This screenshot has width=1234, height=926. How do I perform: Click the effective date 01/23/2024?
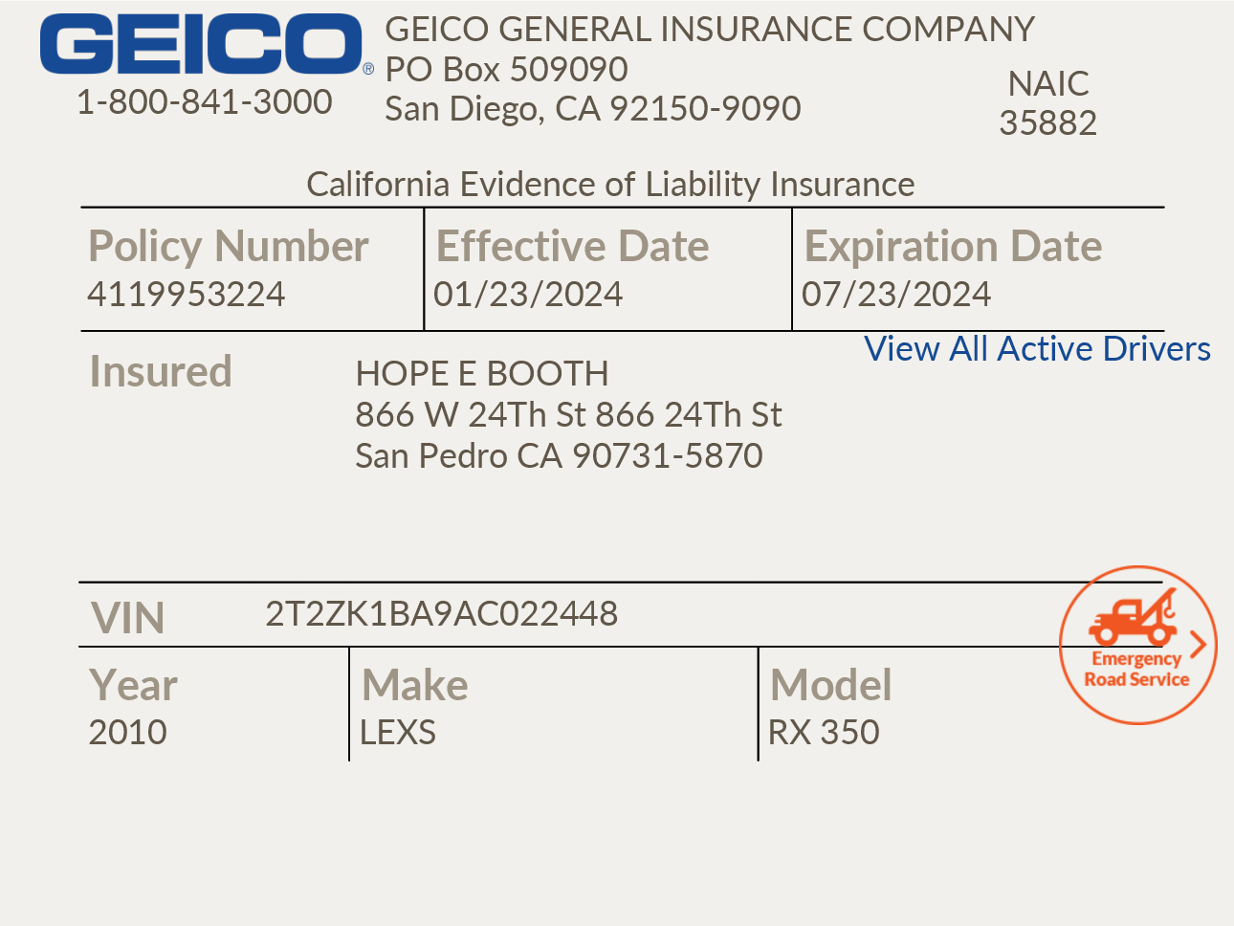528,294
